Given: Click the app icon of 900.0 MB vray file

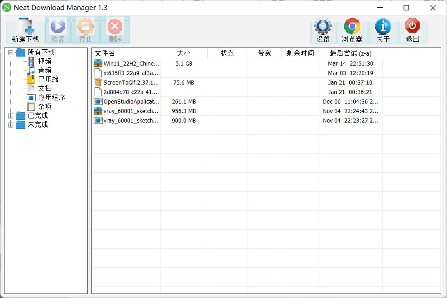Looking at the screenshot, I should tap(98, 120).
